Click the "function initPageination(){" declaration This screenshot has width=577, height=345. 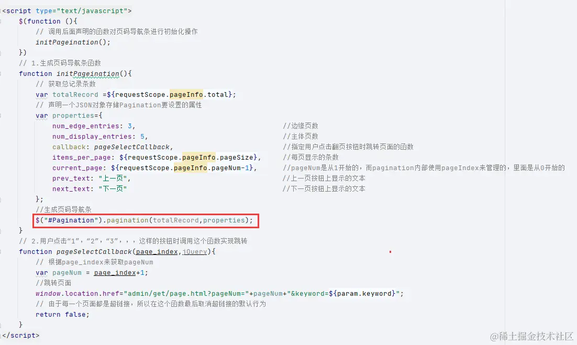click(75, 74)
